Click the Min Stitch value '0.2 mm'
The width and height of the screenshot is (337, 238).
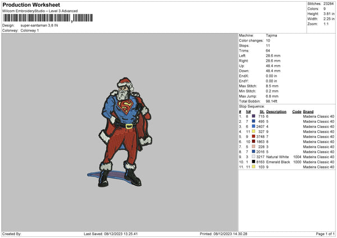click(272, 91)
